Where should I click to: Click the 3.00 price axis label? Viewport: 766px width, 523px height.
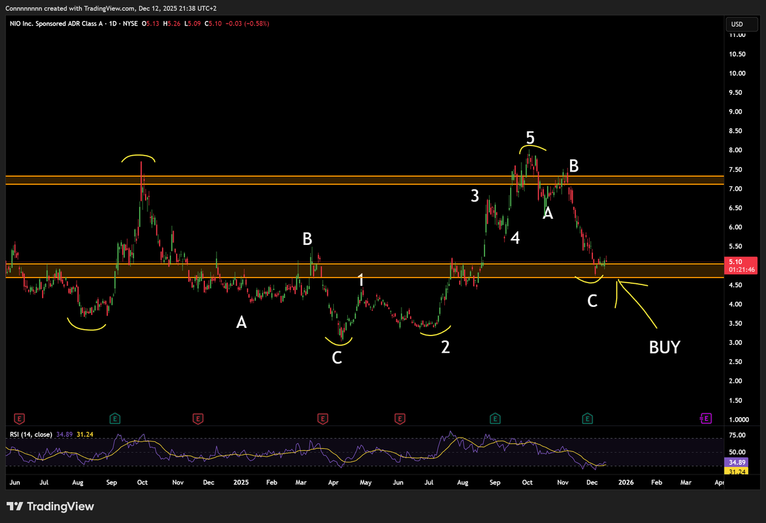736,343
